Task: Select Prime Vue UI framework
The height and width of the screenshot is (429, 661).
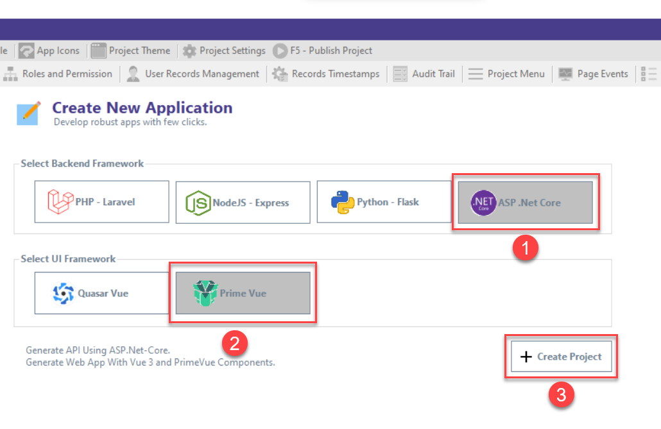Action: (x=243, y=293)
